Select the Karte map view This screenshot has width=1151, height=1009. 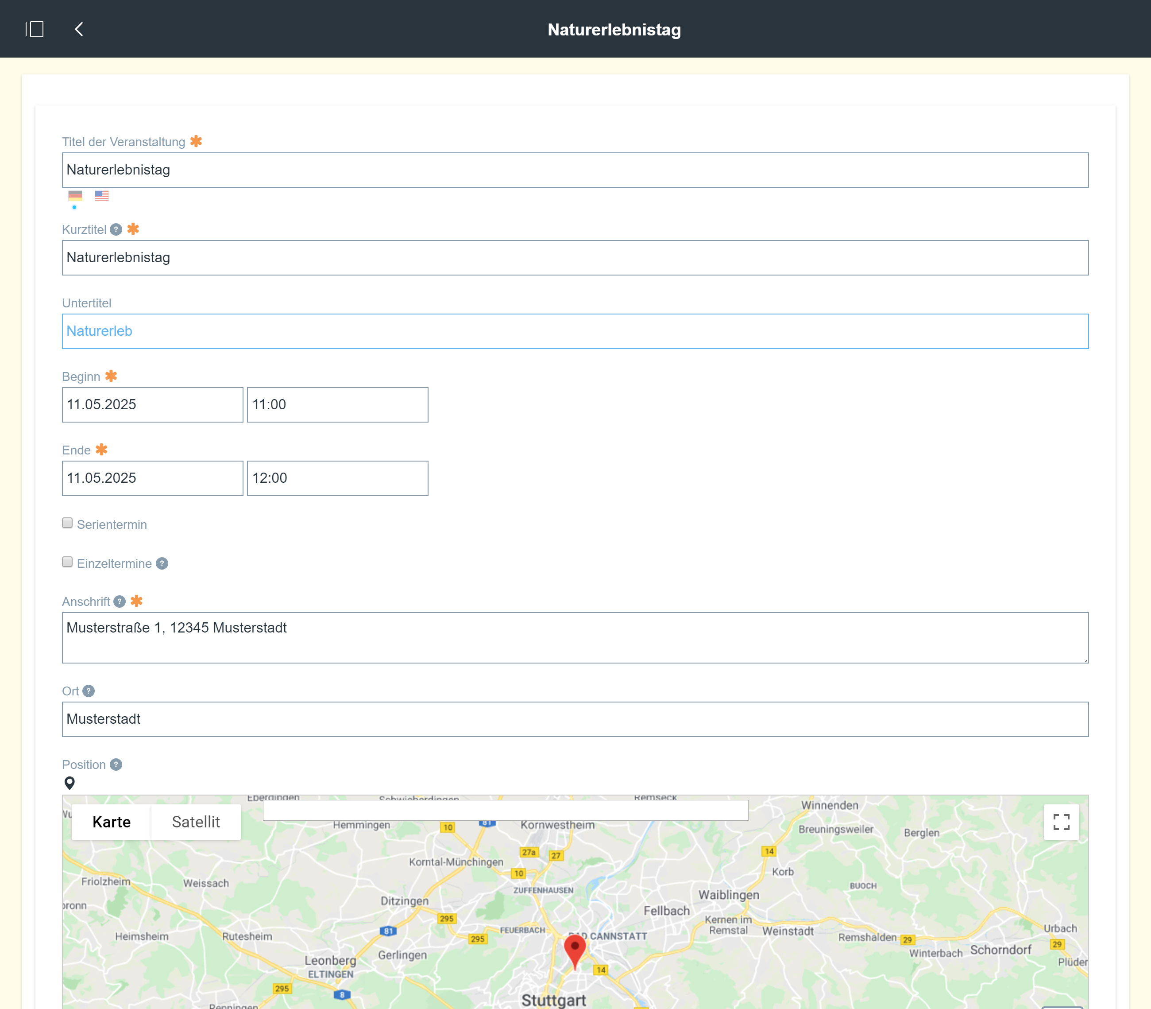point(112,822)
